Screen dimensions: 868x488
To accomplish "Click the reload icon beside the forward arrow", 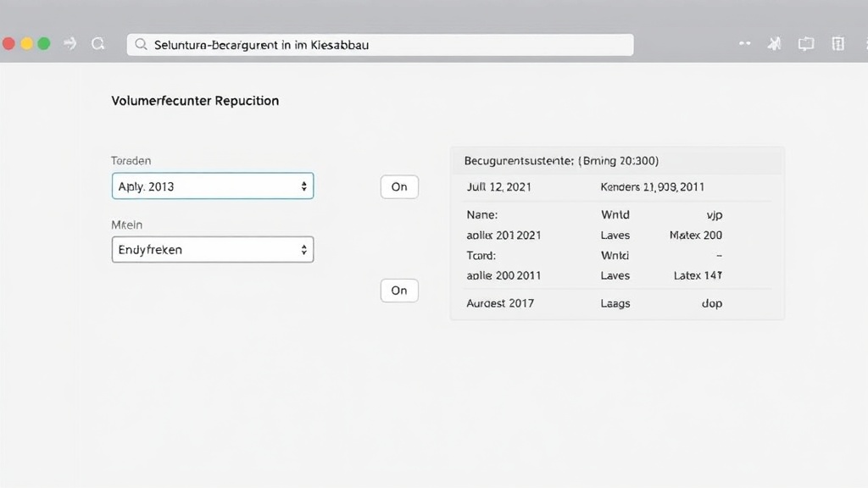I will [97, 44].
